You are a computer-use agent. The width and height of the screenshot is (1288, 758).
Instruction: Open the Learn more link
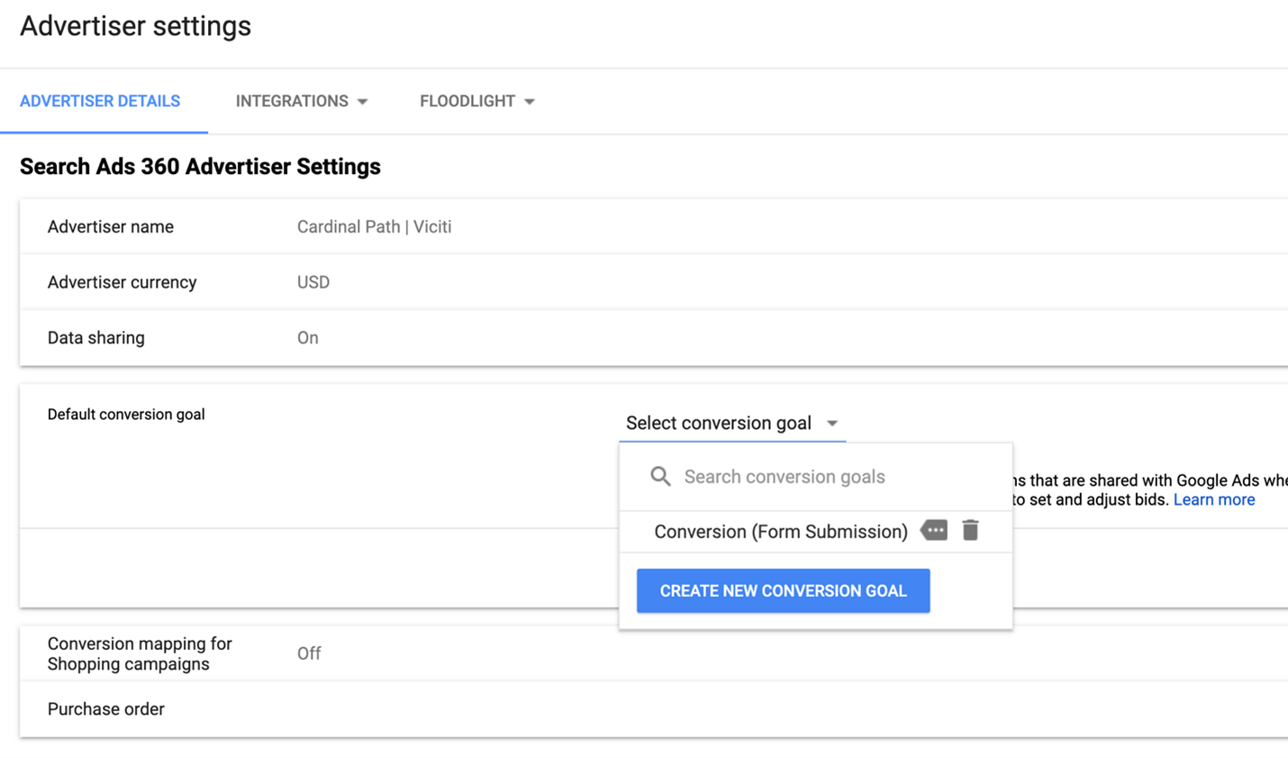coord(1213,498)
